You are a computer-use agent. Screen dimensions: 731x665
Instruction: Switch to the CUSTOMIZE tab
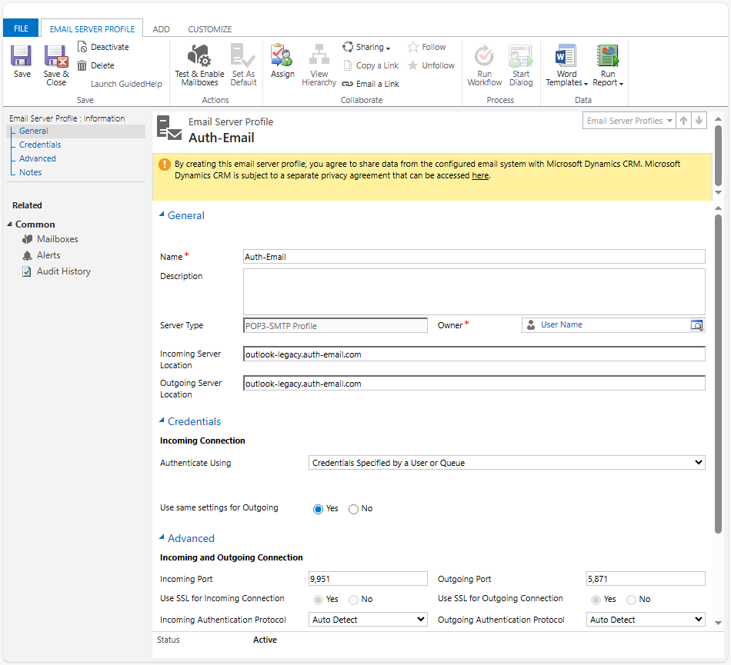[209, 28]
